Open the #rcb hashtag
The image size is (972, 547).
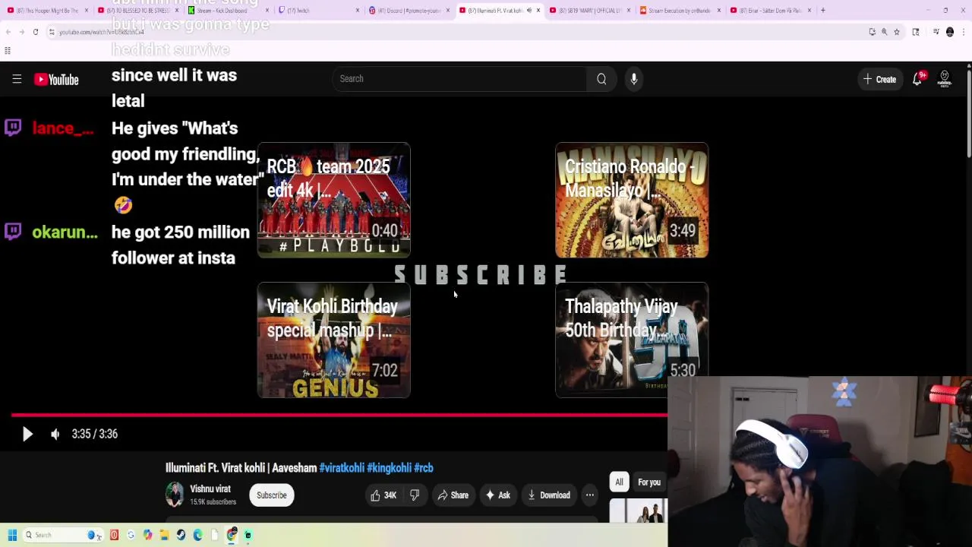pyautogui.click(x=424, y=468)
